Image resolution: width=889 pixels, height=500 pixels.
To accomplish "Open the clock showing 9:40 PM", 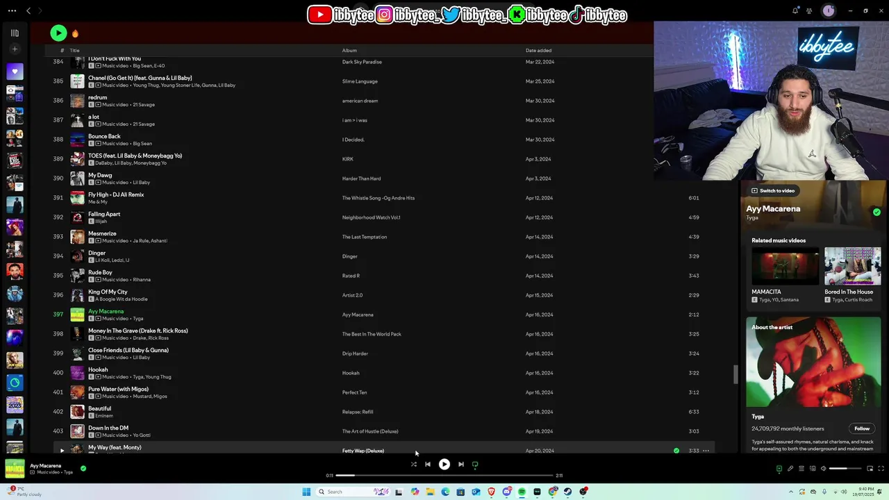I will 862,492.
